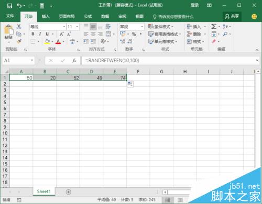The width and height of the screenshot is (262, 204).
Task: Open the font size dropdown
Action: [x=77, y=27]
